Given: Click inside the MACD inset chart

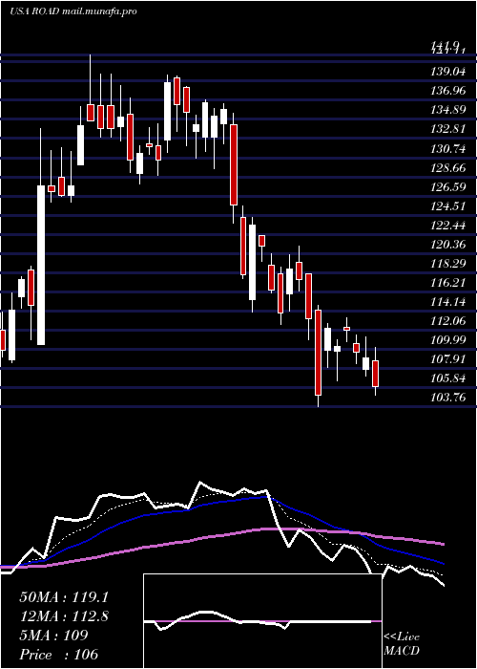Looking at the screenshot, I should 262,621.
